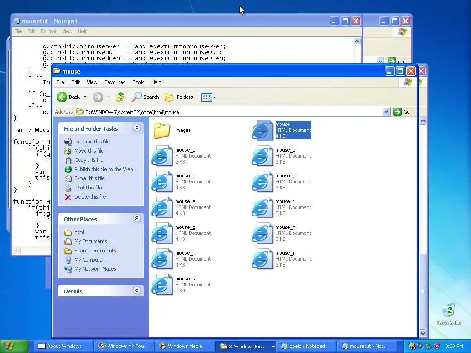
Task: Open the Tools menu
Action: pyautogui.click(x=138, y=82)
